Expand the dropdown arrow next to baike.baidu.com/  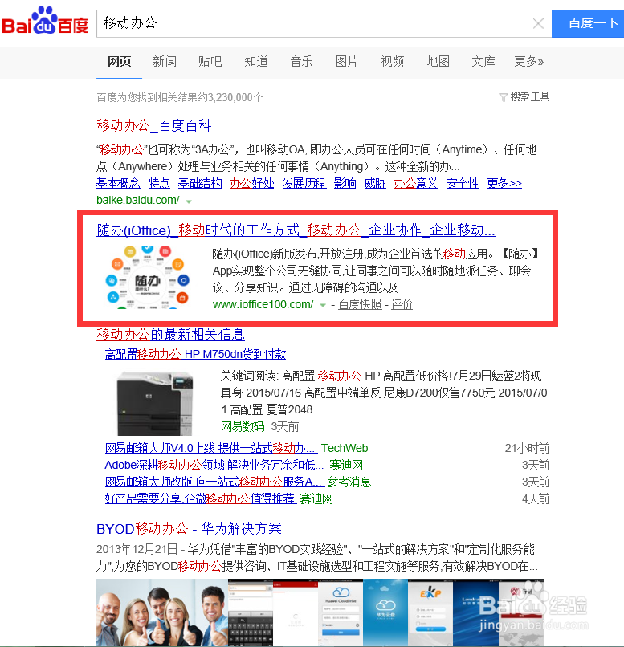189,201
